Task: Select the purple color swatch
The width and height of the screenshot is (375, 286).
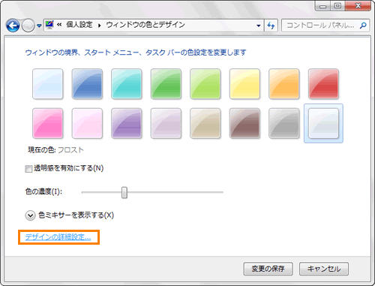Action: [127, 123]
